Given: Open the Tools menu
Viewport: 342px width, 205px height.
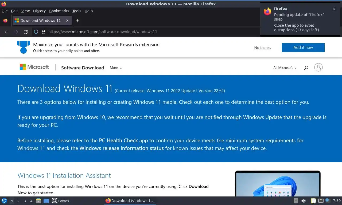Looking at the screenshot, I should click(77, 11).
